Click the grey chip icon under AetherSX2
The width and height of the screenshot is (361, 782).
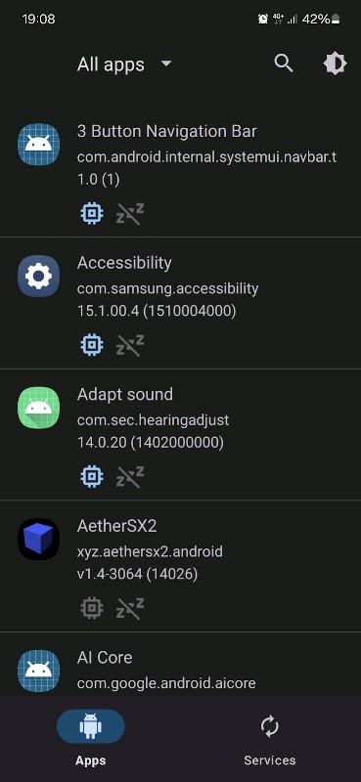tap(92, 608)
